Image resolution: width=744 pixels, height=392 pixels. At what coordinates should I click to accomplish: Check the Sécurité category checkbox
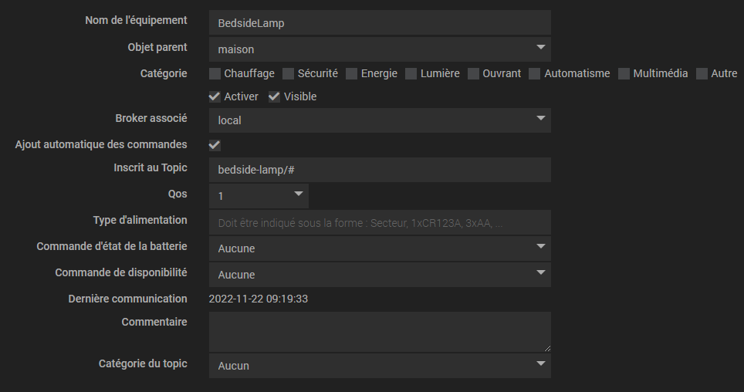pos(289,74)
